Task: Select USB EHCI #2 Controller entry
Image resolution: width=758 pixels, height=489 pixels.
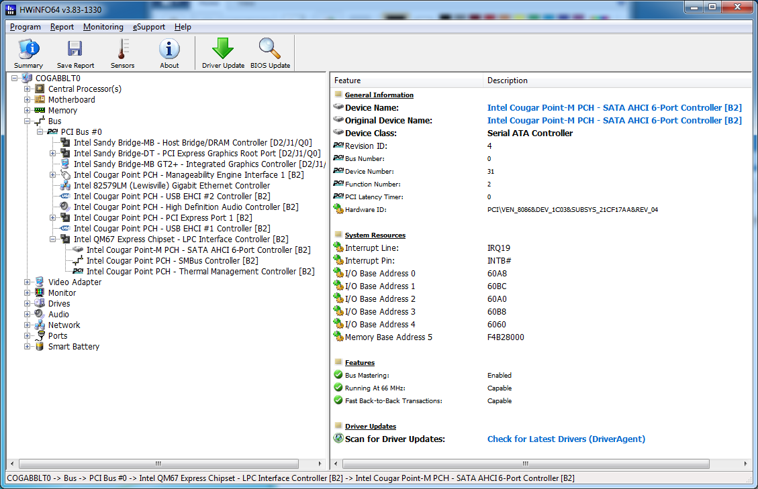Action: [172, 196]
